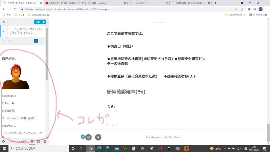This screenshot has width=270, height=152.
Task: Close the WordPress customizer panel
Action: (4, 22)
